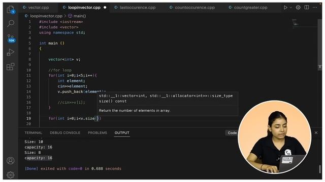
Task: Open the DEBUG CONSOLE panel tab
Action: click(65, 132)
